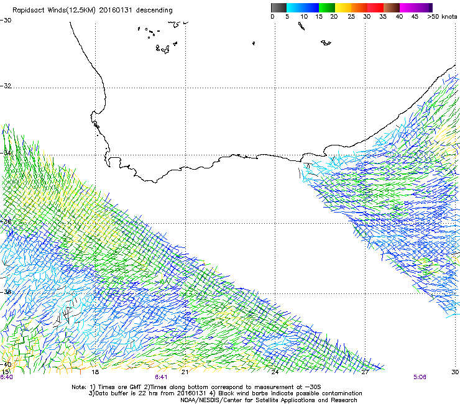
Task: Click the magenta-purple 40-50 knots color bar segment
Action: 416,7
